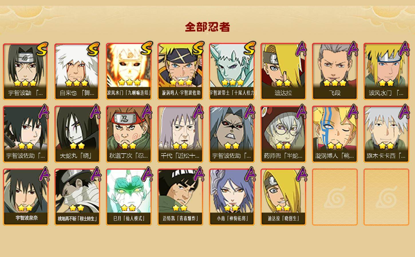Viewport: 415px width, 257px height.
Task: Choose the 千代 ninja card
Action: click(x=180, y=134)
